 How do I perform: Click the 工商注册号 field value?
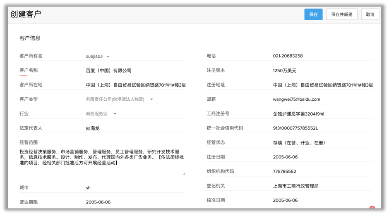(x=322, y=114)
